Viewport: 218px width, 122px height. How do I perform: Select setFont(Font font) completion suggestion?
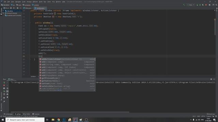point(67,84)
